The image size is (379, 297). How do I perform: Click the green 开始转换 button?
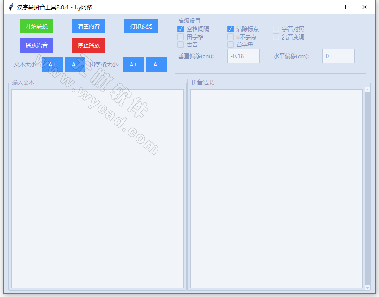(x=37, y=26)
